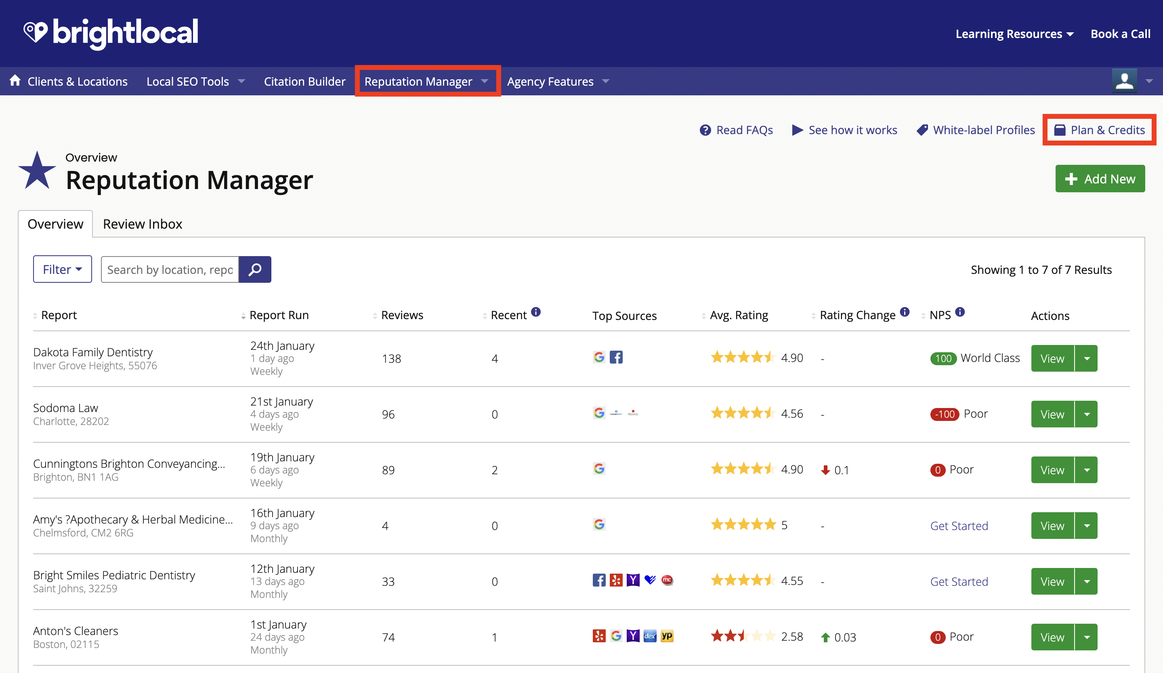The width and height of the screenshot is (1163, 673).
Task: Click Google source icon for Amy's Apothecary
Action: tap(599, 524)
